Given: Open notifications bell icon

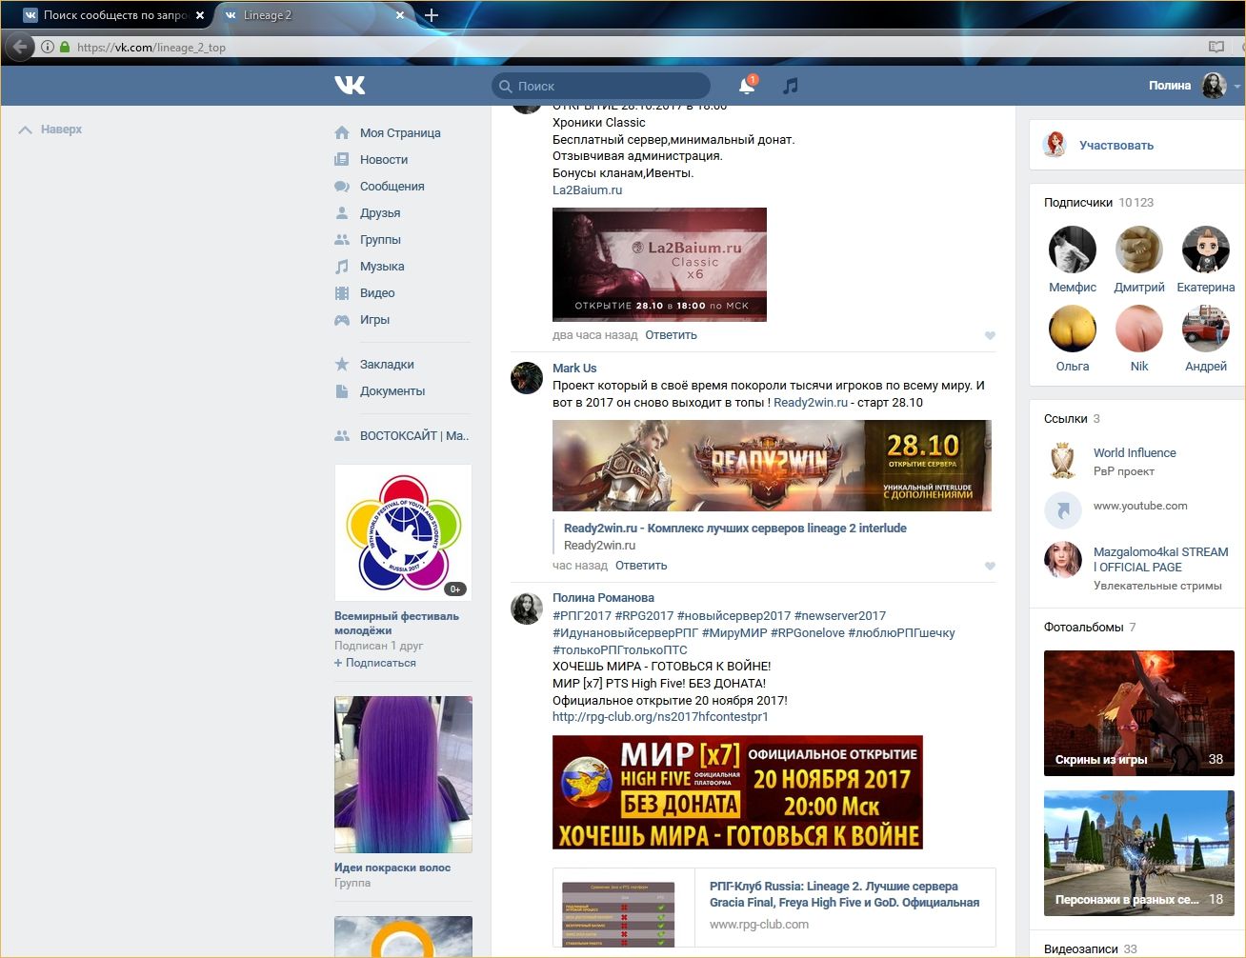Looking at the screenshot, I should coord(747,86).
